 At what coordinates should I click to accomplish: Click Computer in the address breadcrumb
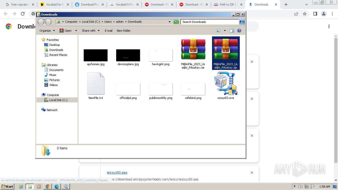pyautogui.click(x=71, y=22)
